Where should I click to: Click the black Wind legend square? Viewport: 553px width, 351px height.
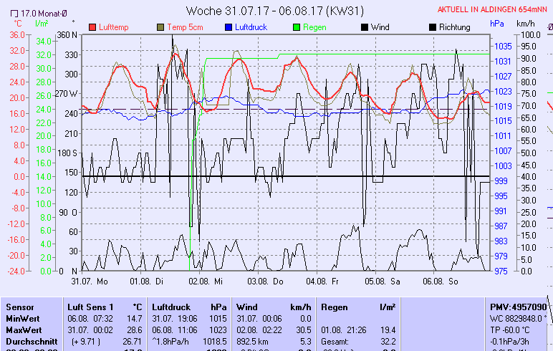point(365,27)
